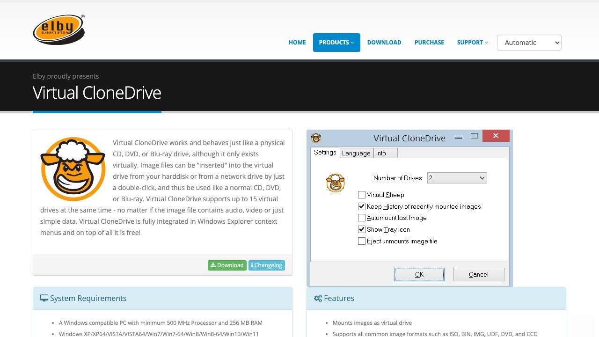
Task: Close the Virtual CloneDrive dialog
Action: [x=496, y=136]
